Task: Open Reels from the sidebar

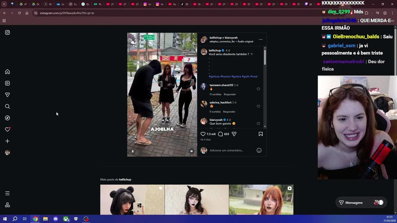Action: tap(7, 83)
